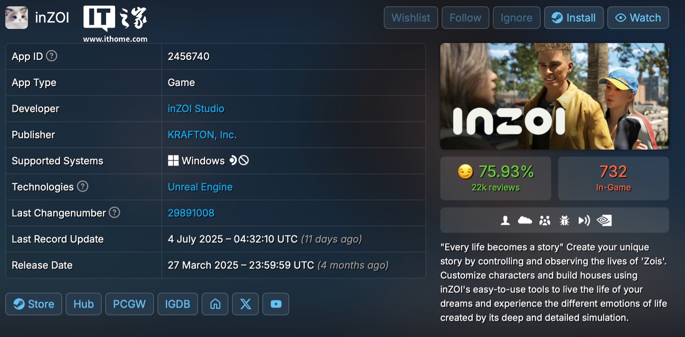Screen dimensions: 685x337
Task: Click the audio playback speaker icon
Action: click(584, 220)
